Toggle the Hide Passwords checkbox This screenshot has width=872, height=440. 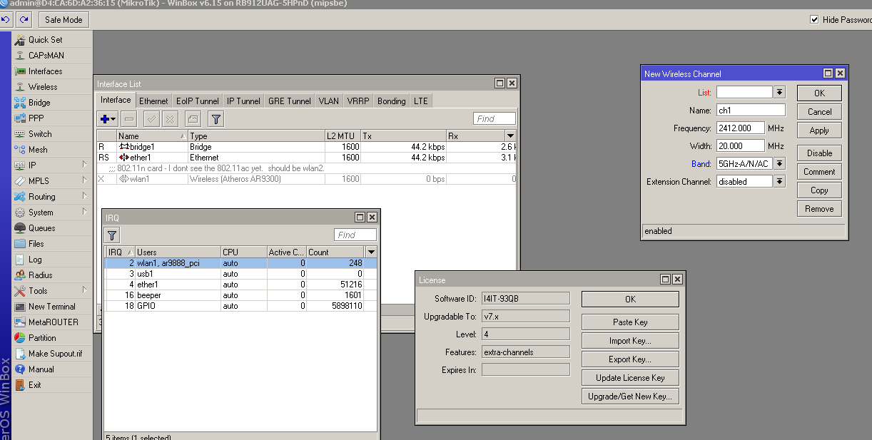(x=814, y=20)
